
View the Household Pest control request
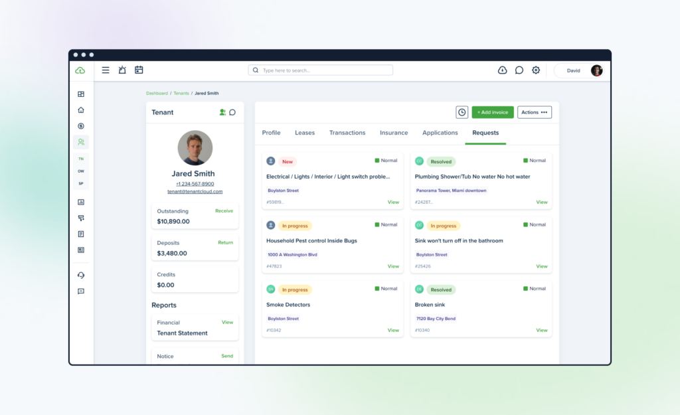tap(393, 266)
